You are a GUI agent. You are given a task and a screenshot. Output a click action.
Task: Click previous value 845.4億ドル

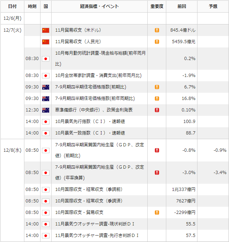[183, 30]
